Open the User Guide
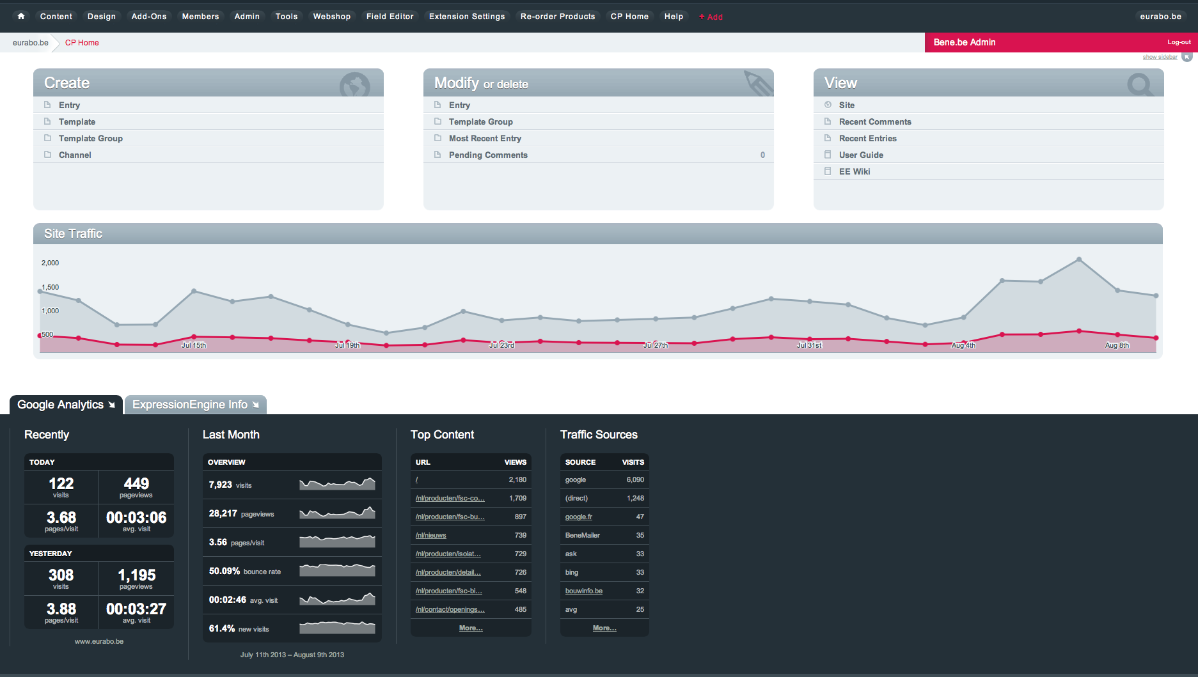 pyautogui.click(x=861, y=155)
